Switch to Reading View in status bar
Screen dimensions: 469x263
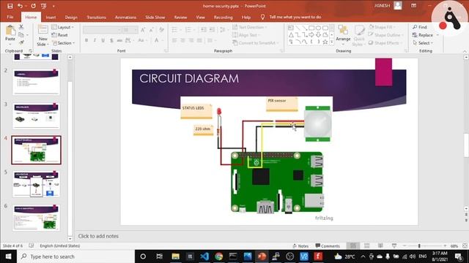[380, 245]
